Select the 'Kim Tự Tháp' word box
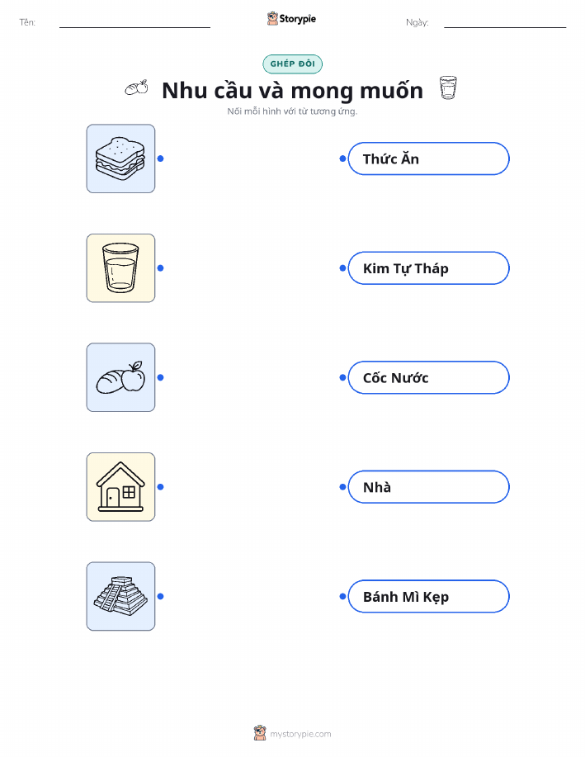 tap(428, 268)
